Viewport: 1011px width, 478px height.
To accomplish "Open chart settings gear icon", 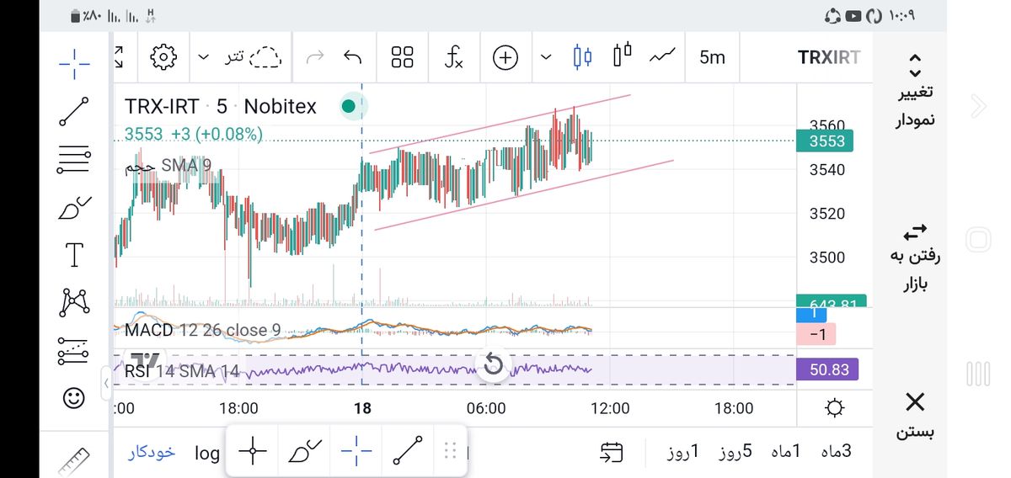I will pyautogui.click(x=163, y=57).
